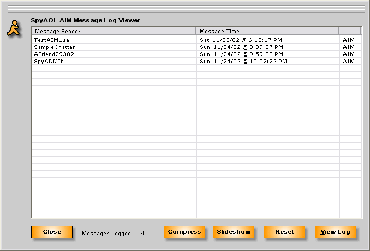Viewport: 370px width, 251px height.
Task: Sort by Message Time column header
Action: pyautogui.click(x=267, y=31)
